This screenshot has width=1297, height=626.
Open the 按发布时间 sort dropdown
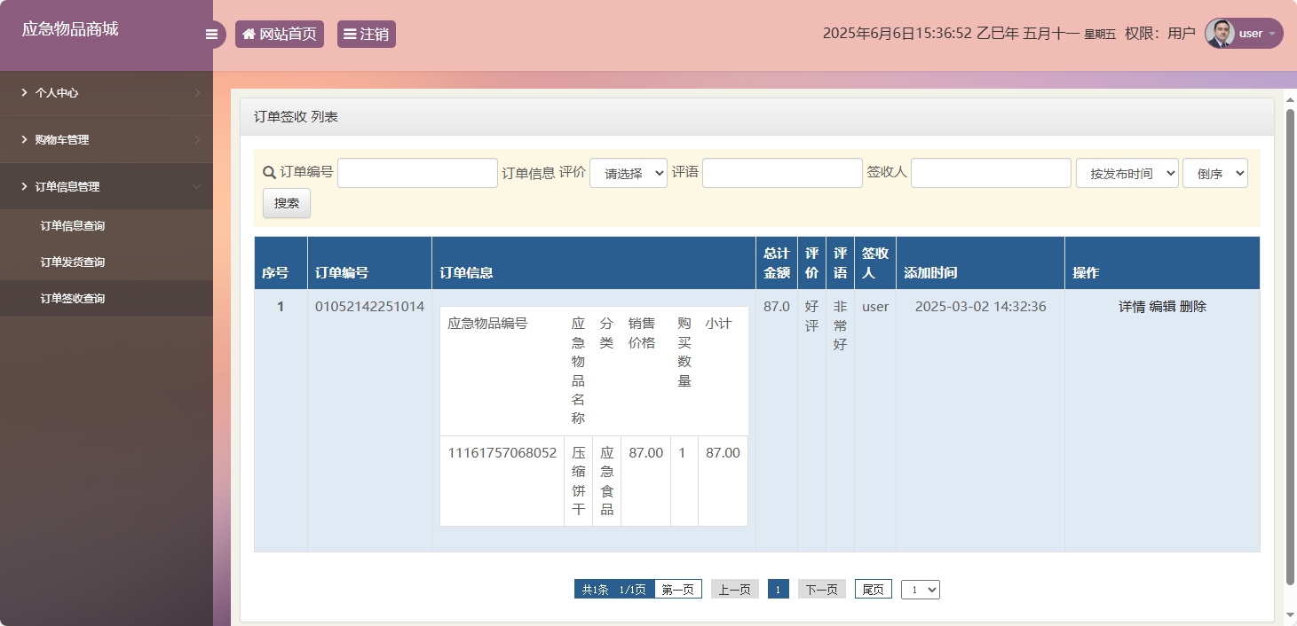pos(1127,174)
